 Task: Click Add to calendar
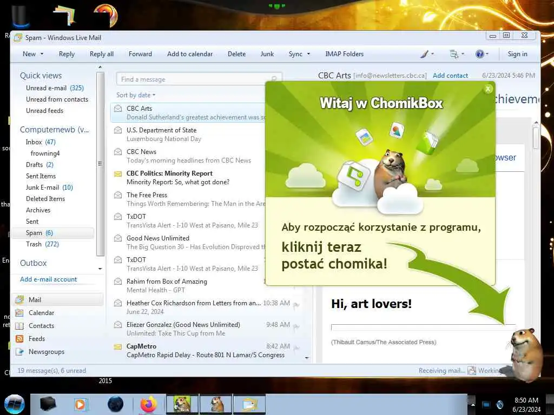pos(190,54)
